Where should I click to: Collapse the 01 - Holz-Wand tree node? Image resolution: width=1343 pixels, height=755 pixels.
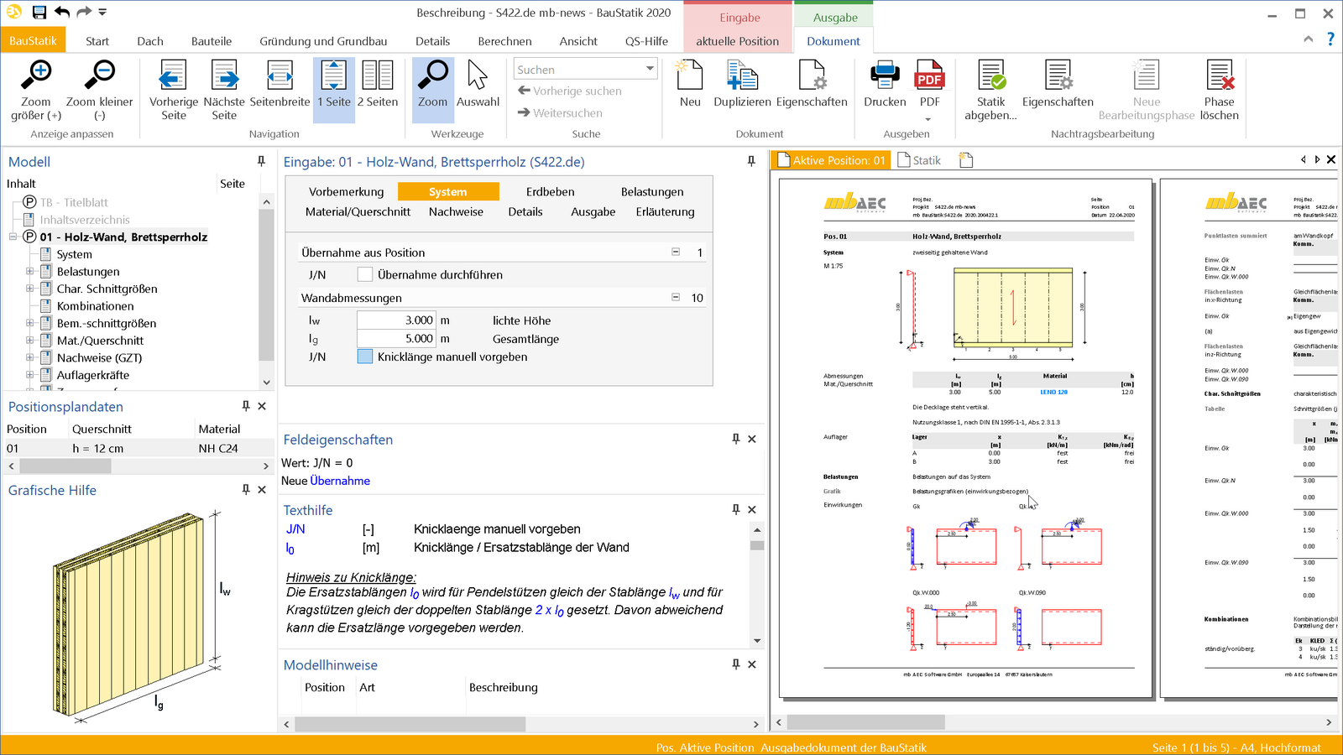(13, 237)
